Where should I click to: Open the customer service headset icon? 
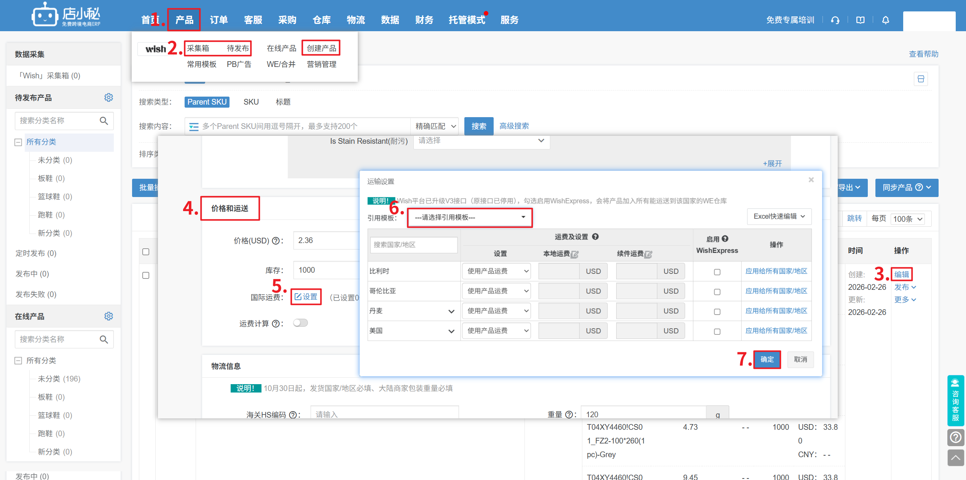[835, 20]
